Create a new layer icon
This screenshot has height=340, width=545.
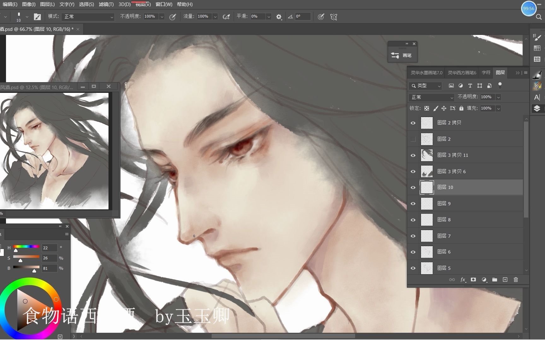pyautogui.click(x=505, y=280)
